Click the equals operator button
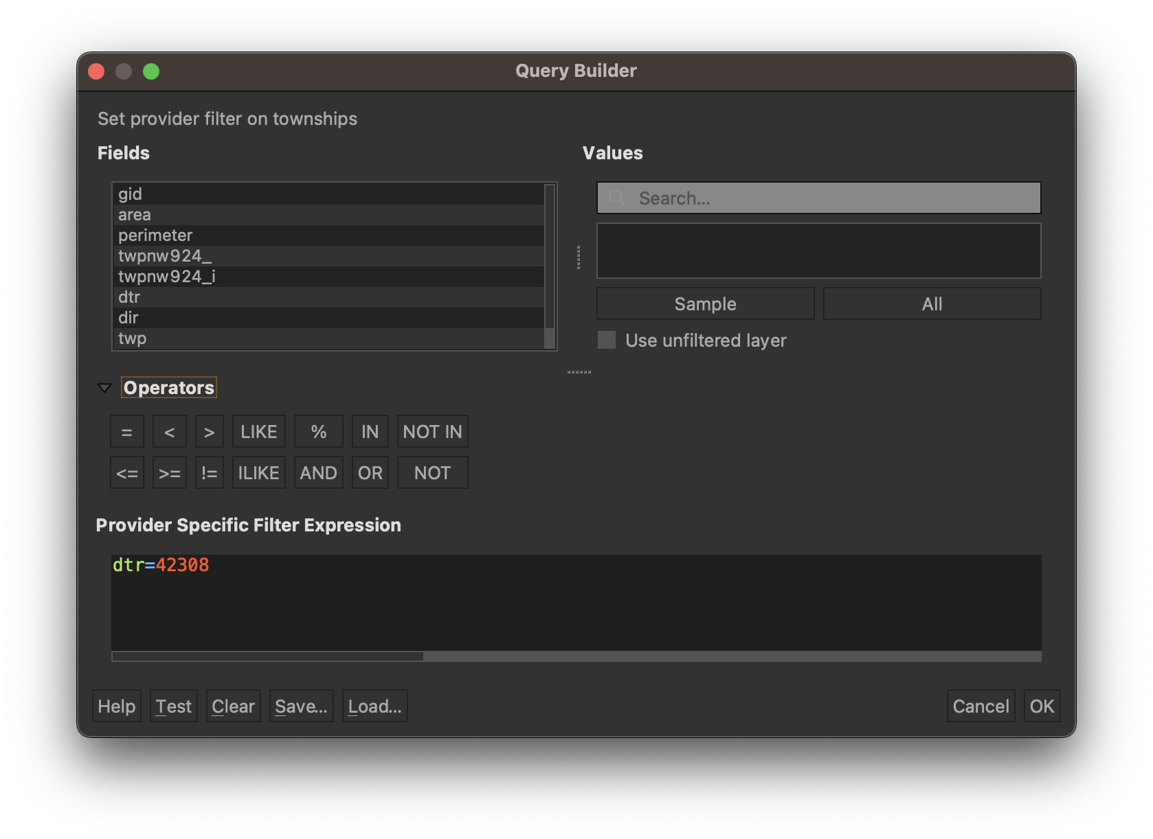Screen dimensions: 1153x839 (126, 432)
